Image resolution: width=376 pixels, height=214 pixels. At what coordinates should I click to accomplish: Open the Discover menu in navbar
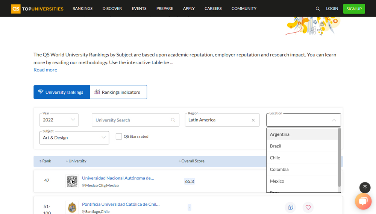click(x=112, y=8)
